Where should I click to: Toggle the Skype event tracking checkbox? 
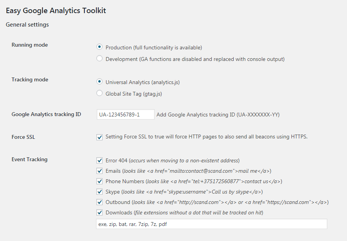tap(99, 192)
